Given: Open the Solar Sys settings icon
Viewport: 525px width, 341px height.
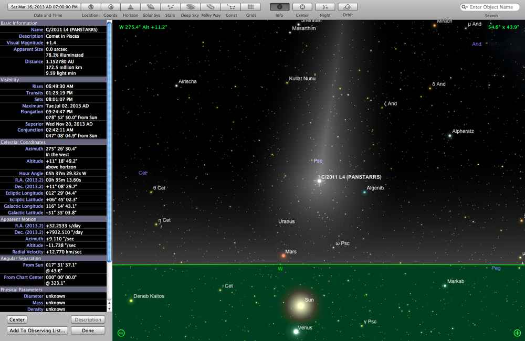Looking at the screenshot, I should pos(151,7).
